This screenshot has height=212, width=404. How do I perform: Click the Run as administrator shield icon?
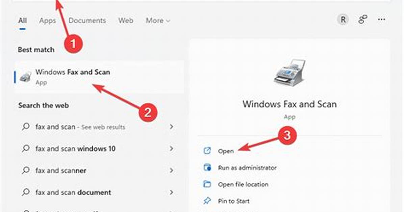click(x=207, y=167)
